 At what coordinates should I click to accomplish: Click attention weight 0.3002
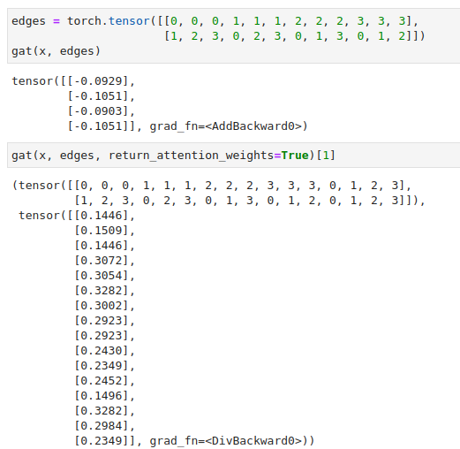click(x=102, y=306)
